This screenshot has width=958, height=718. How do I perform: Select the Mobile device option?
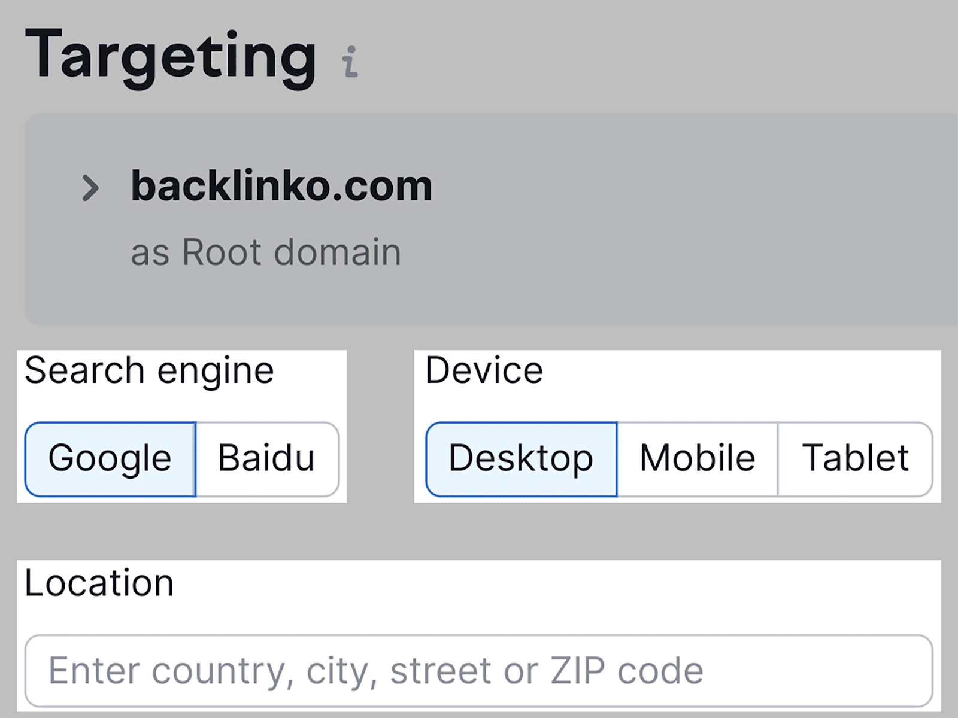pos(697,459)
